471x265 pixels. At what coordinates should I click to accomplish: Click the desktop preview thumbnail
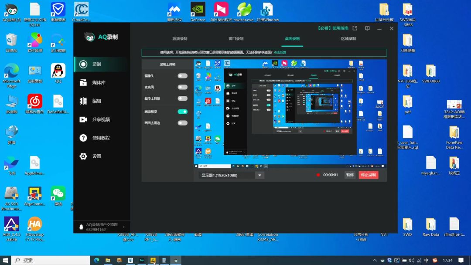pyautogui.click(x=290, y=114)
